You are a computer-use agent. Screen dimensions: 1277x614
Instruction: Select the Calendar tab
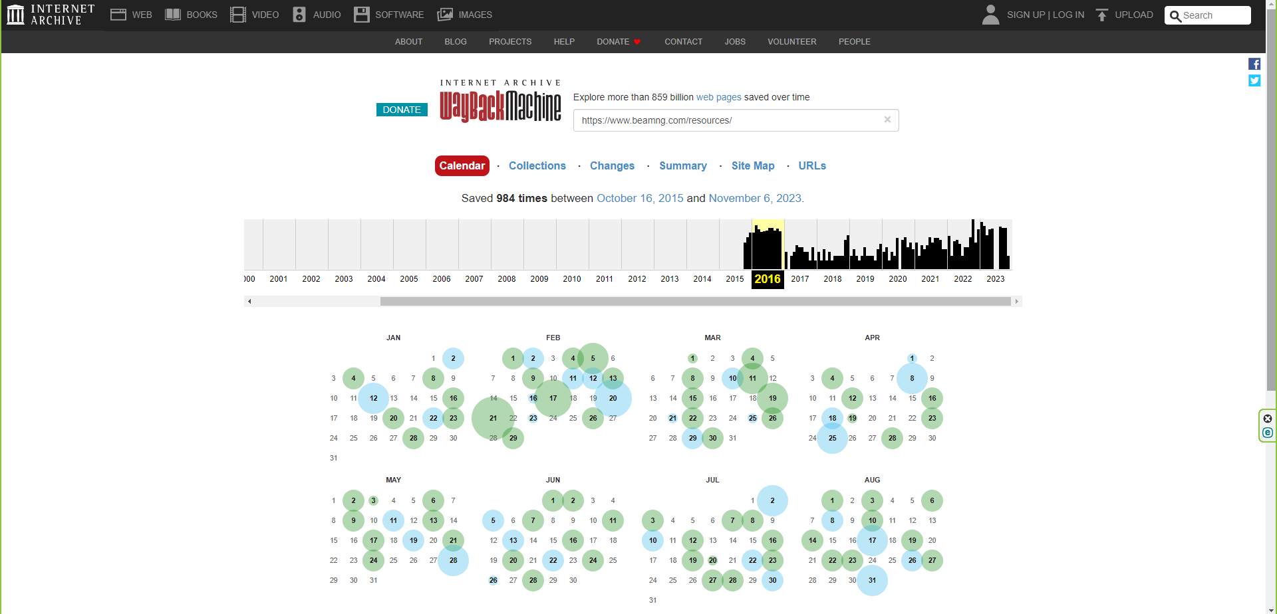(x=462, y=165)
